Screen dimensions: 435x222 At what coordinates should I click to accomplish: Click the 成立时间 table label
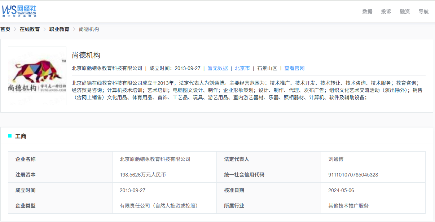pyautogui.click(x=26, y=190)
